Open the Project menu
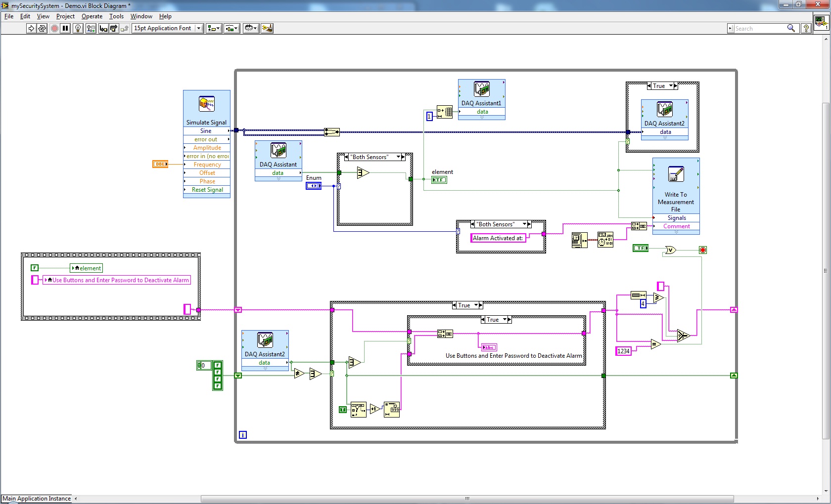831x504 pixels. (x=65, y=16)
